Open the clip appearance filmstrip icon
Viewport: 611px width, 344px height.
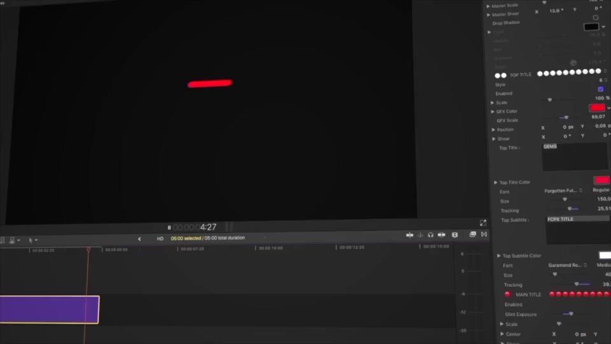454,235
